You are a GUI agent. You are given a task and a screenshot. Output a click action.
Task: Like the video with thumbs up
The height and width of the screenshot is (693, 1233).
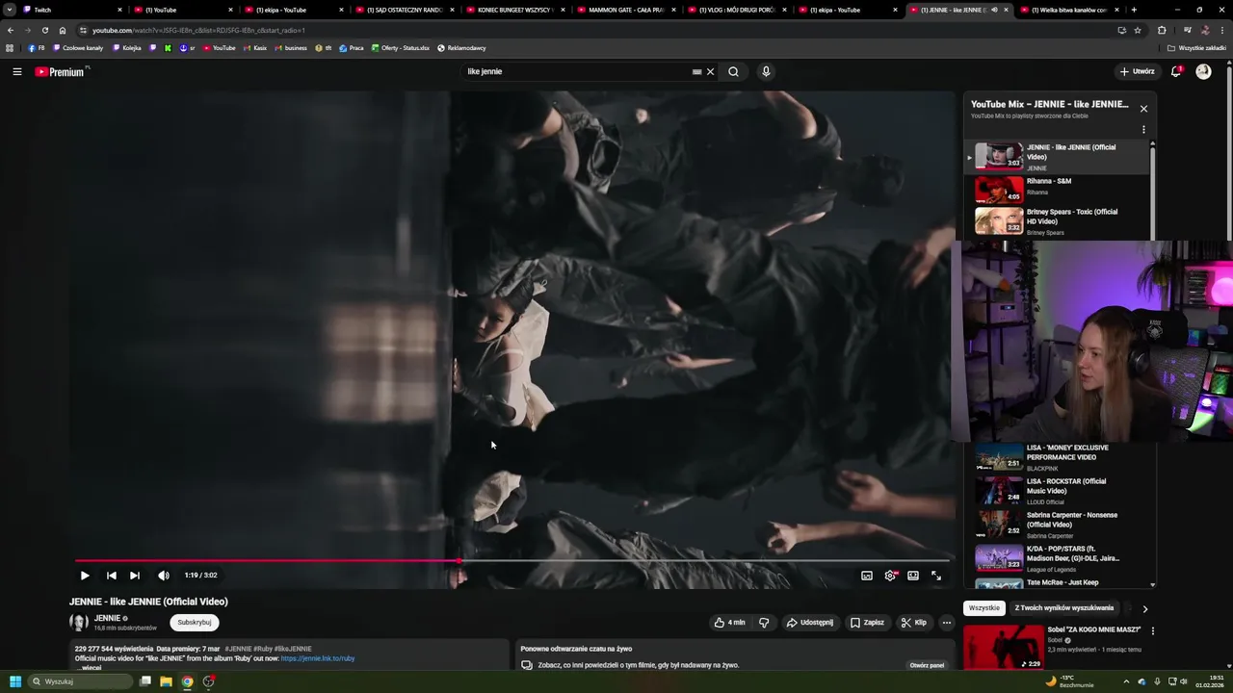tap(730, 623)
